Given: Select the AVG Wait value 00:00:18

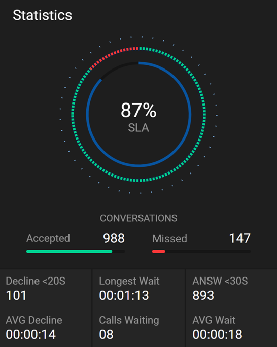Looking at the screenshot, I should tap(217, 334).
